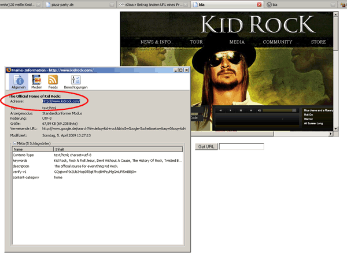The image size is (347, 259).
Task: Minimize the Frame-Information window
Action: click(x=176, y=70)
